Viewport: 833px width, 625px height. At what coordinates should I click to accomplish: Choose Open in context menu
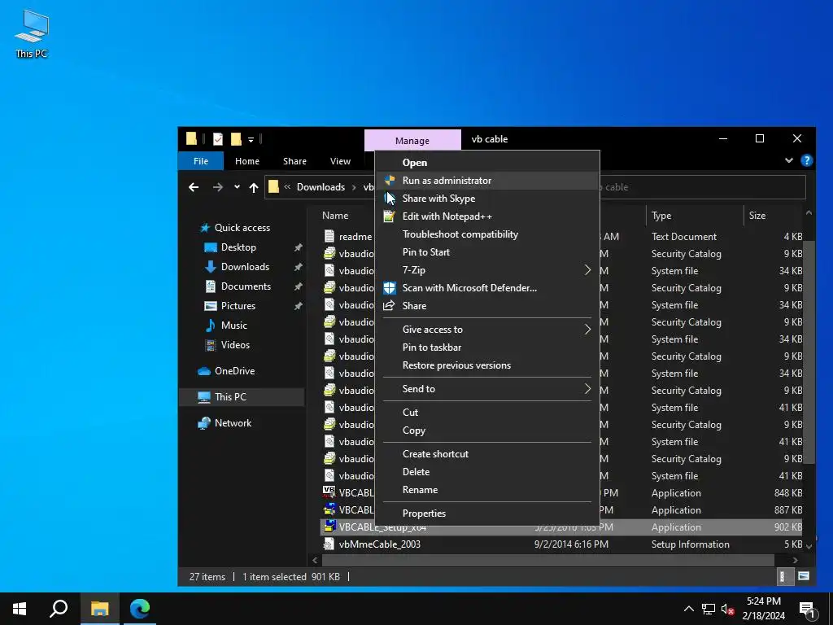coord(487,163)
